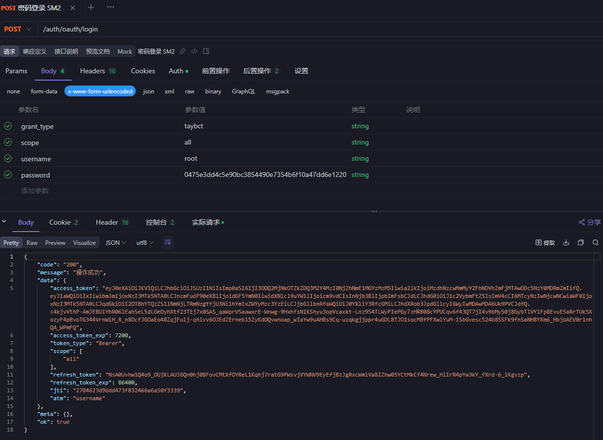Toggle the username parameter check
Viewport: 603px width, 440px height.
8,158
